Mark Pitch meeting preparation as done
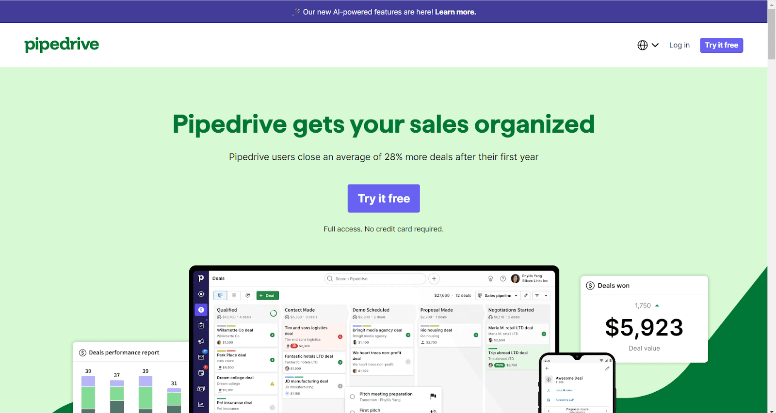This screenshot has width=776, height=413. (x=353, y=397)
